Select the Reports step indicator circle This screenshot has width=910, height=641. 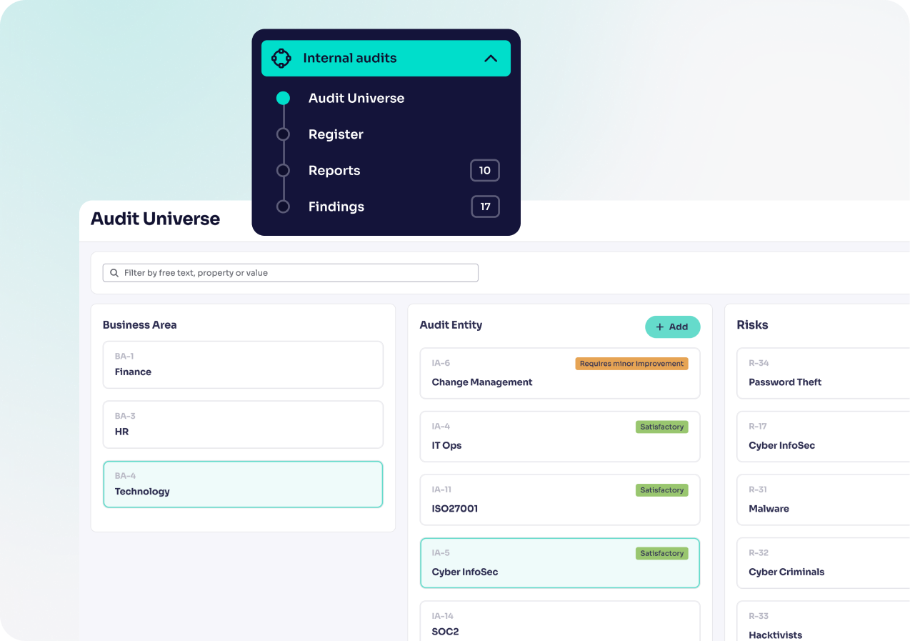(283, 170)
